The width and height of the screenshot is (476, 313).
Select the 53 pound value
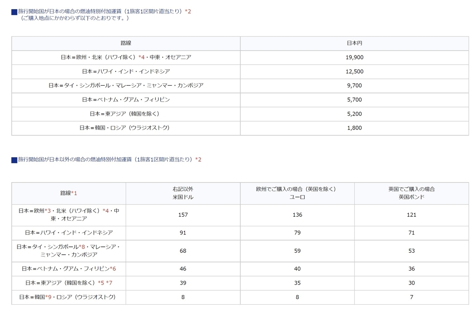[411, 251]
